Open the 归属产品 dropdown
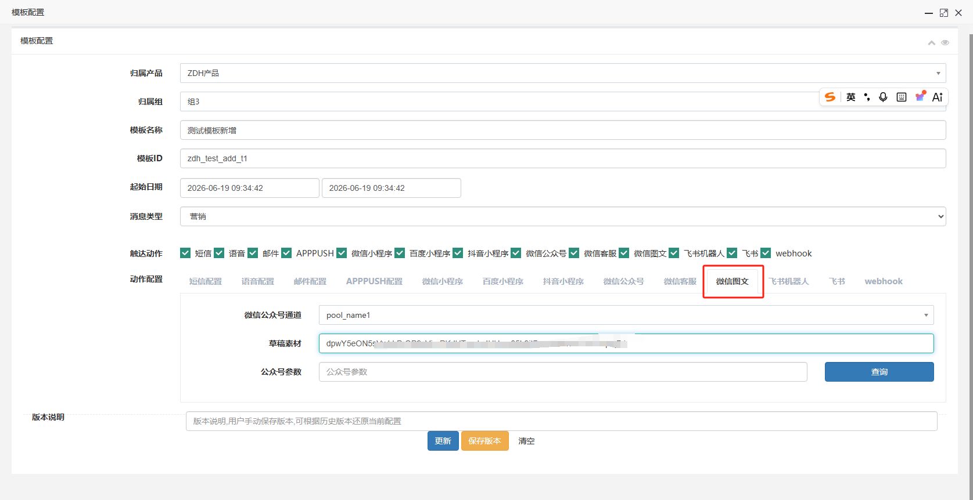The image size is (973, 500). (563, 73)
